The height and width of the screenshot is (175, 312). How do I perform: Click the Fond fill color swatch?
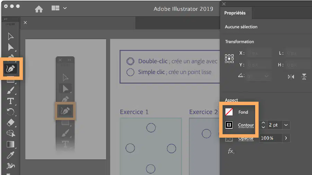tap(229, 112)
